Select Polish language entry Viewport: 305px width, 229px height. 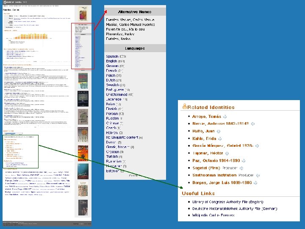111,75
